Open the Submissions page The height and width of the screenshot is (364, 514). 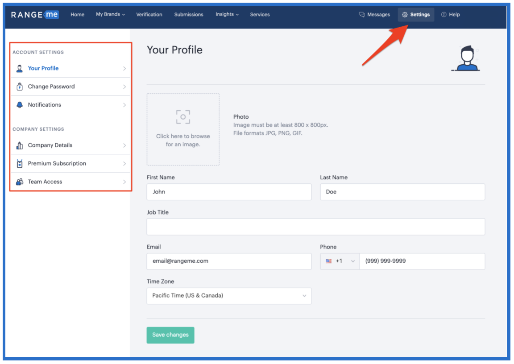tap(189, 14)
